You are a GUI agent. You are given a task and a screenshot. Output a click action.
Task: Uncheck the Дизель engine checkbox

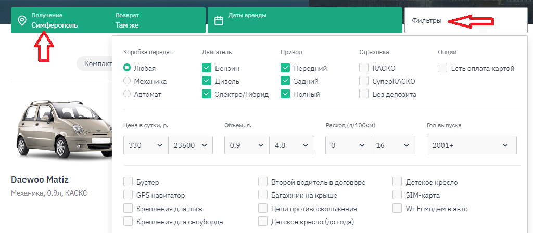pos(207,81)
